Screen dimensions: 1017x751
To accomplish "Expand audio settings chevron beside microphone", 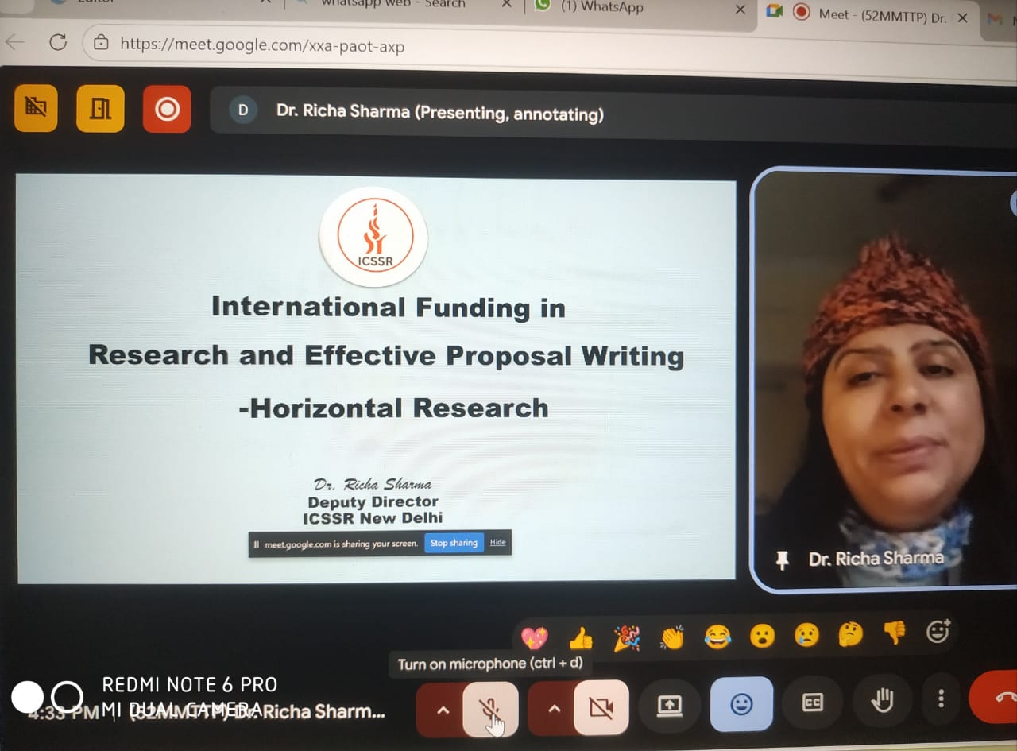I will tap(443, 709).
